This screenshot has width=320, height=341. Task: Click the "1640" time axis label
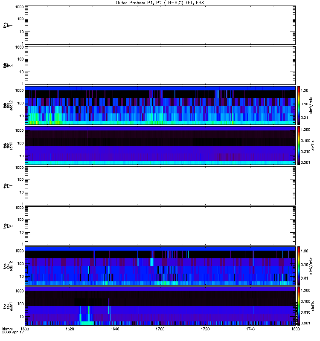tap(115, 329)
